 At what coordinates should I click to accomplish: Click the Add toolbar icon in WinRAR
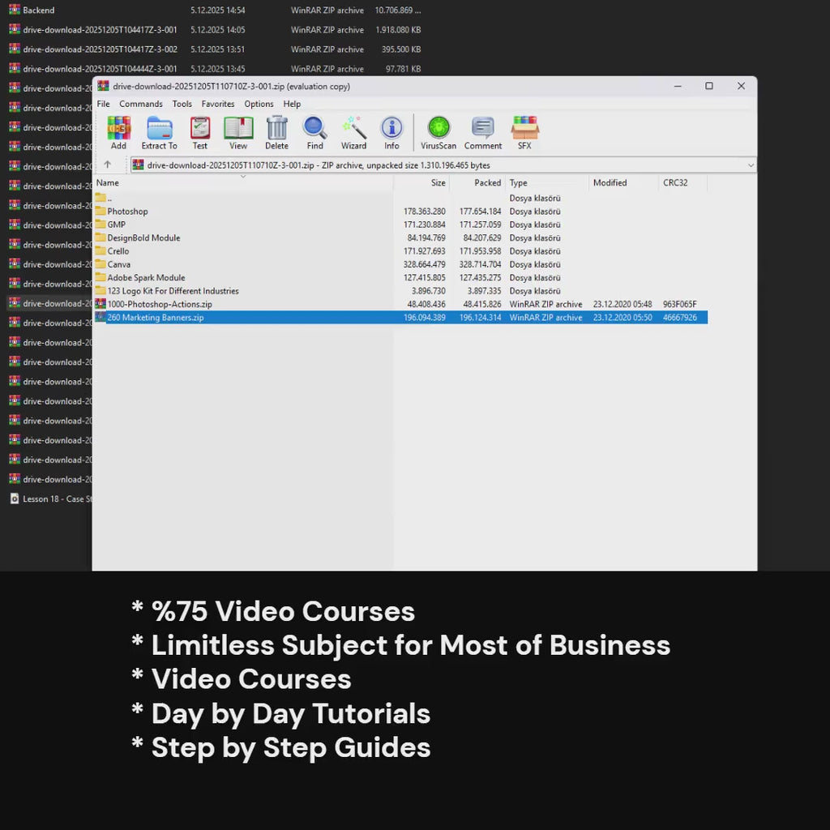tap(118, 133)
